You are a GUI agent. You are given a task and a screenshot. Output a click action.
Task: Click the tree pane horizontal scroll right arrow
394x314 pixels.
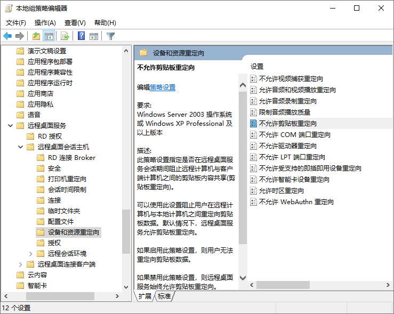coord(117,296)
